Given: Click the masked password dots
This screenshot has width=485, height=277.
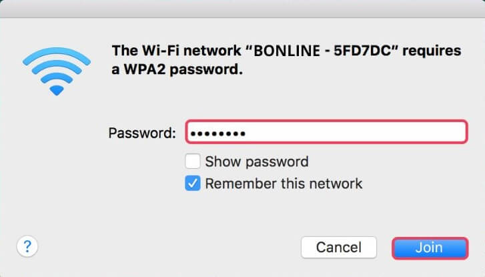Looking at the screenshot, I should click(217, 133).
